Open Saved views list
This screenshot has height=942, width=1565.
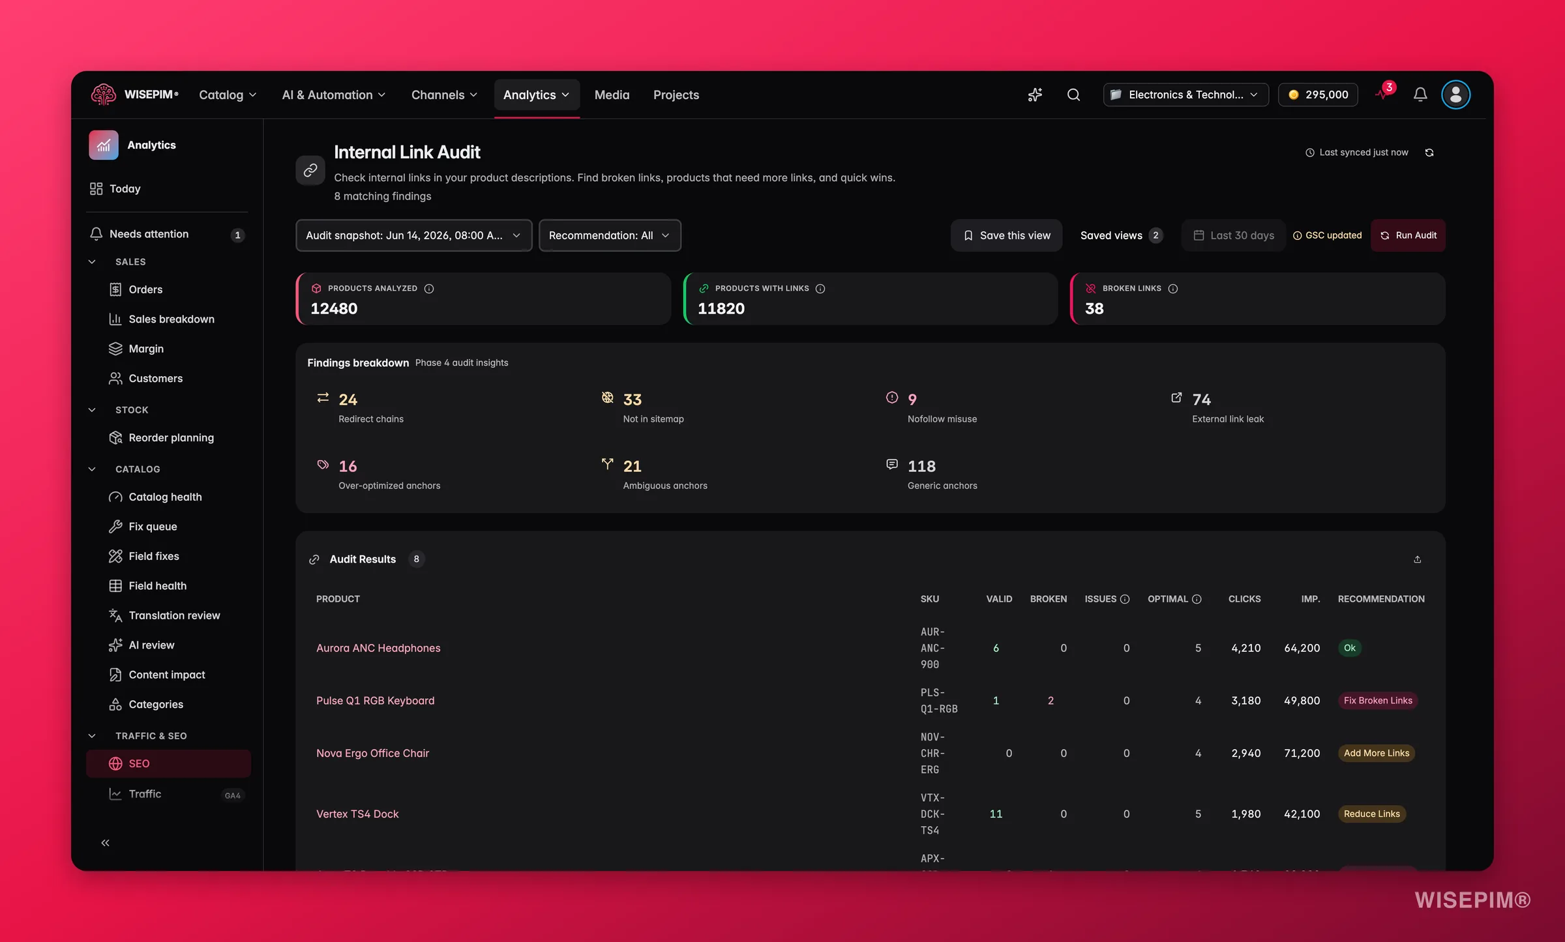(x=1122, y=235)
